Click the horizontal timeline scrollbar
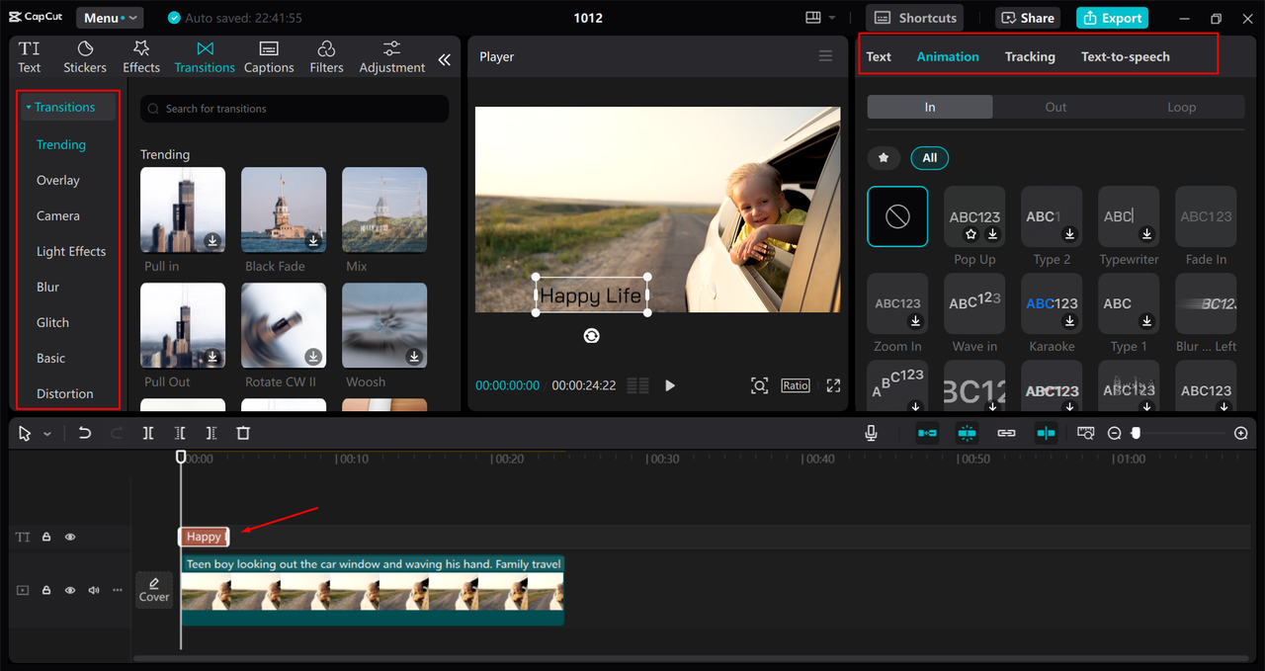The image size is (1265, 671). [692, 658]
